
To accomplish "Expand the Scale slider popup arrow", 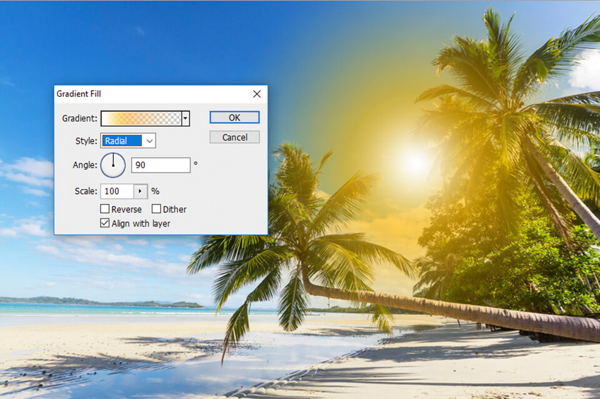I will (141, 191).
